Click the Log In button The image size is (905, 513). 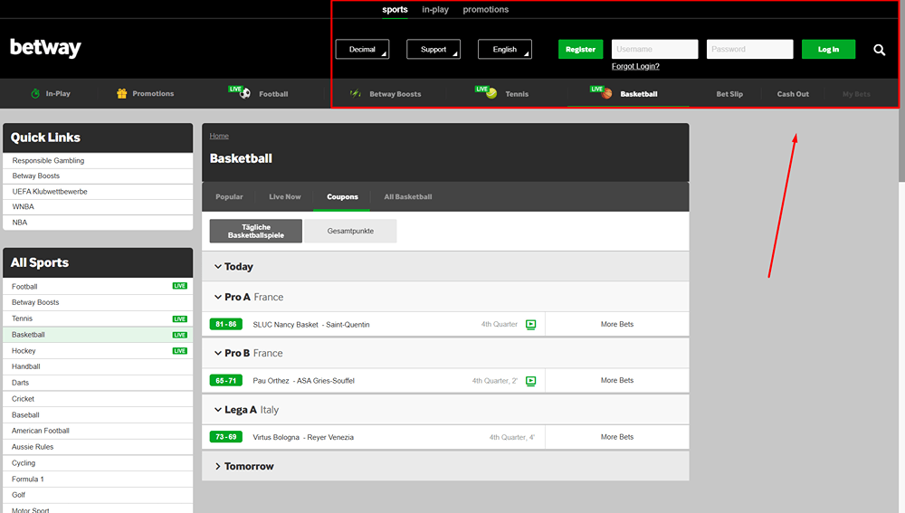point(828,49)
